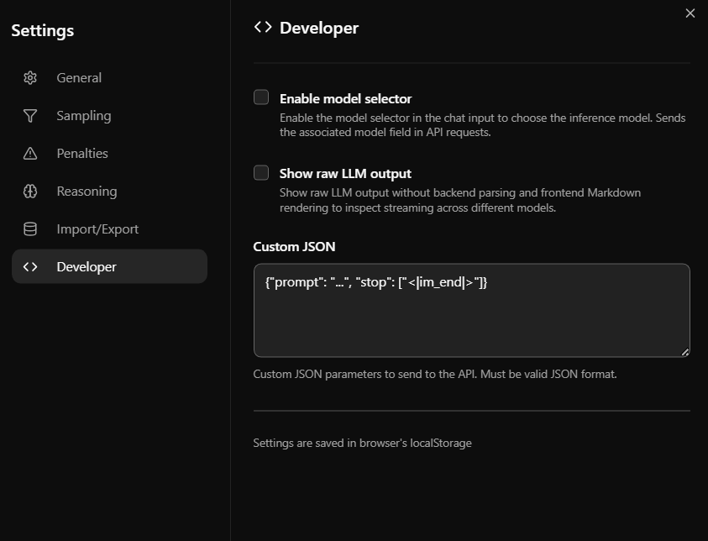The image size is (708, 541).
Task: Open the General settings section
Action: point(79,78)
